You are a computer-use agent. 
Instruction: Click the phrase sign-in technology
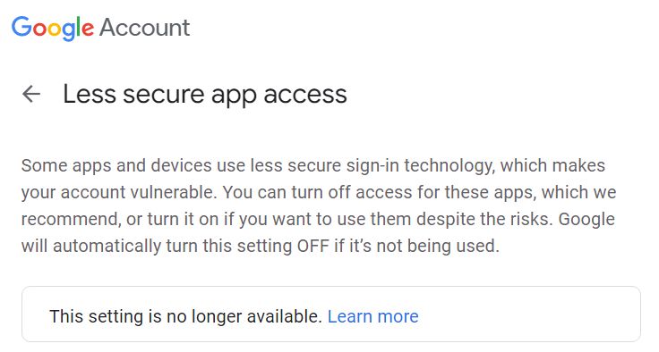pos(420,165)
